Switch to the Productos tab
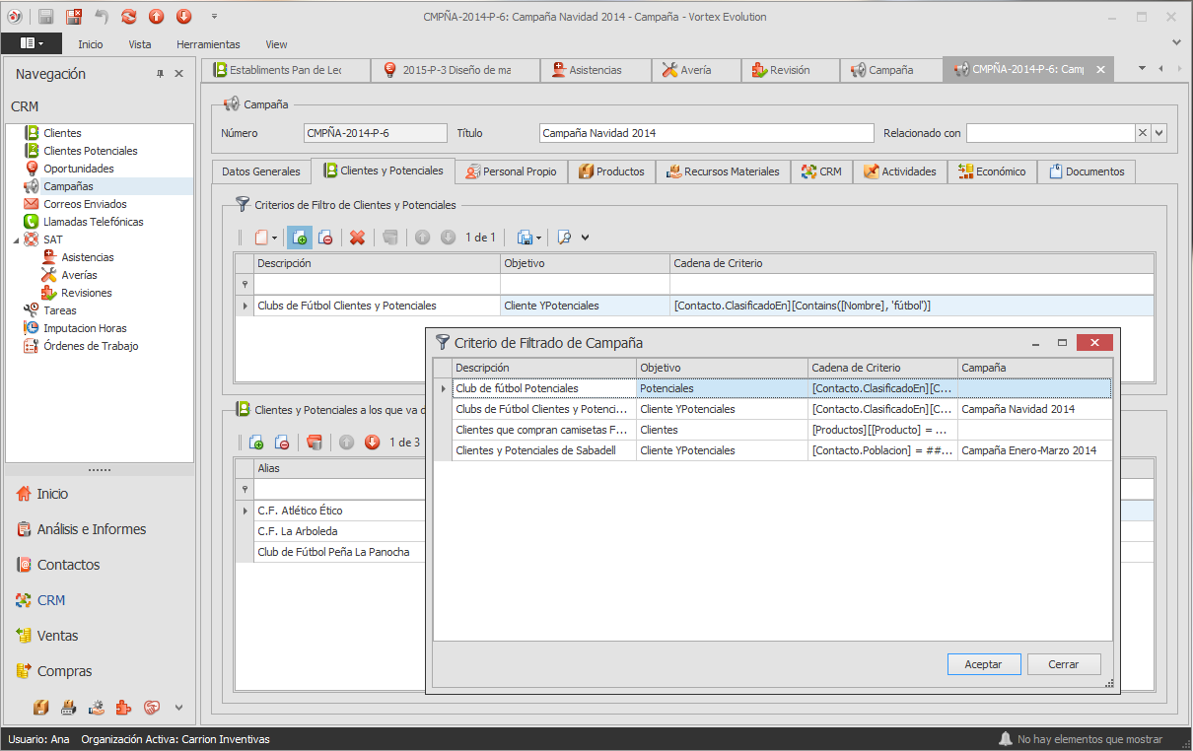 (x=611, y=171)
